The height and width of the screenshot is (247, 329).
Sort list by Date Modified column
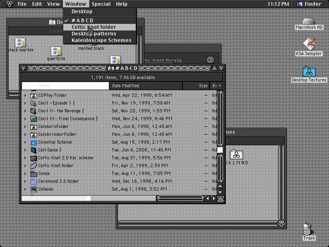146,86
